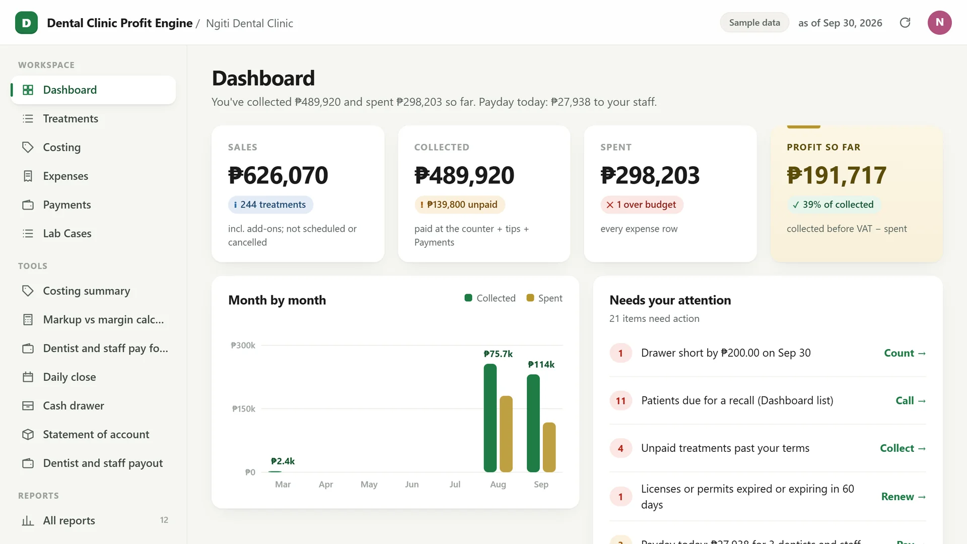
Task: Open the Lab Cases section
Action: 93,233
